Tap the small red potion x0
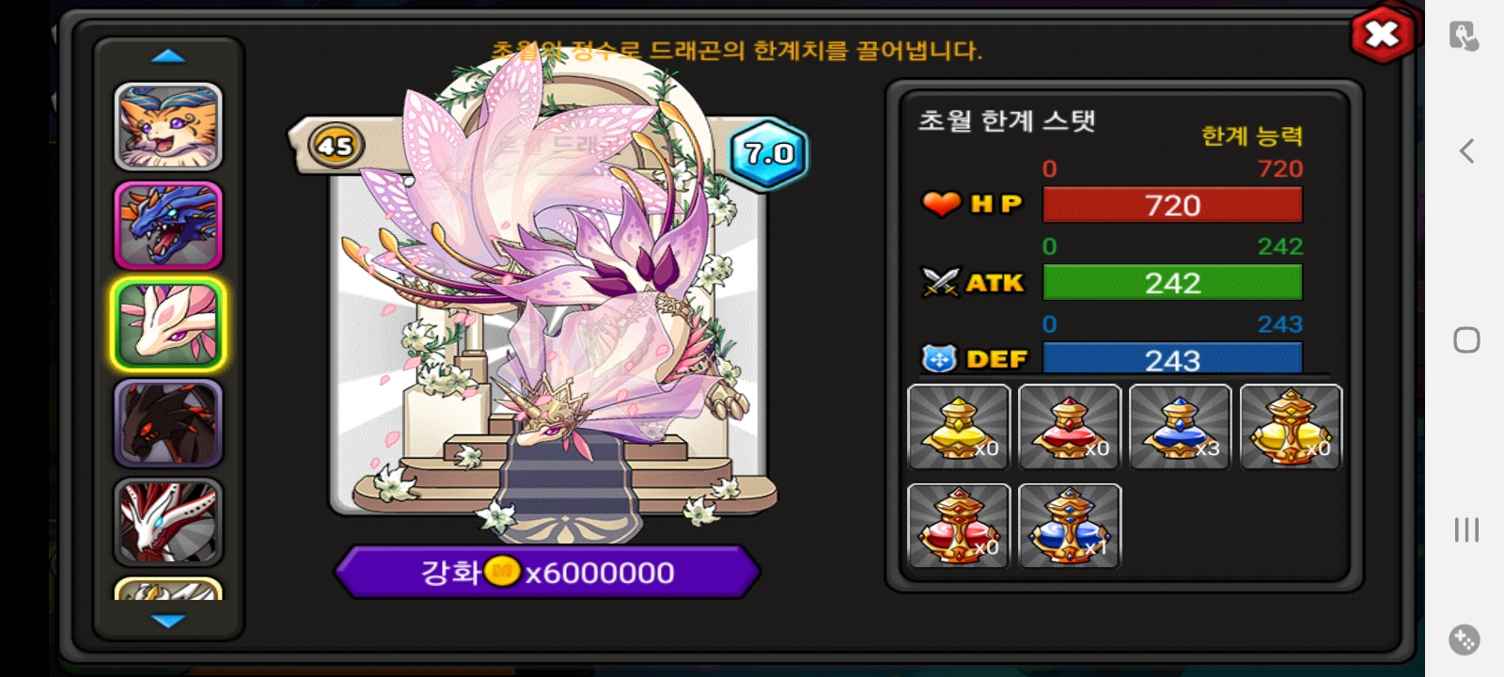 pyautogui.click(x=1070, y=427)
